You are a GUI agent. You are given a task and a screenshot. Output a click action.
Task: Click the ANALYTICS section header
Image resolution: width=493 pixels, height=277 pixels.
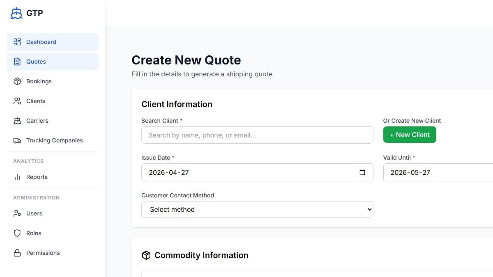click(28, 161)
